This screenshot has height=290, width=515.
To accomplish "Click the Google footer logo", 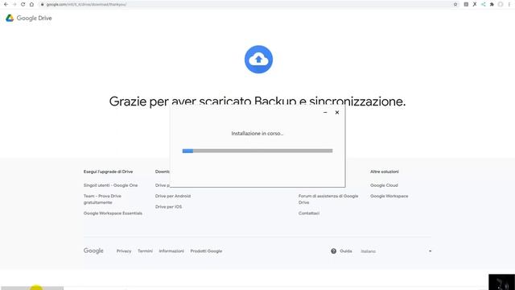I will pyautogui.click(x=93, y=251).
